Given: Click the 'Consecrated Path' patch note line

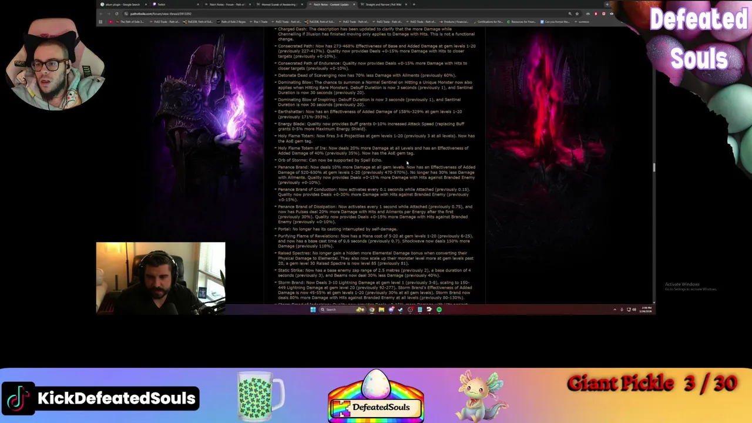Looking at the screenshot, I should 377,51.
